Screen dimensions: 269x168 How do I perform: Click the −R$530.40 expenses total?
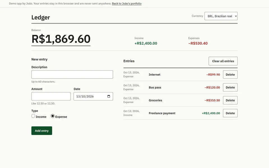(x=198, y=43)
